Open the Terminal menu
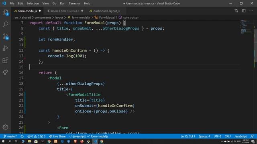The width and height of the screenshot is (257, 144). [75, 3]
